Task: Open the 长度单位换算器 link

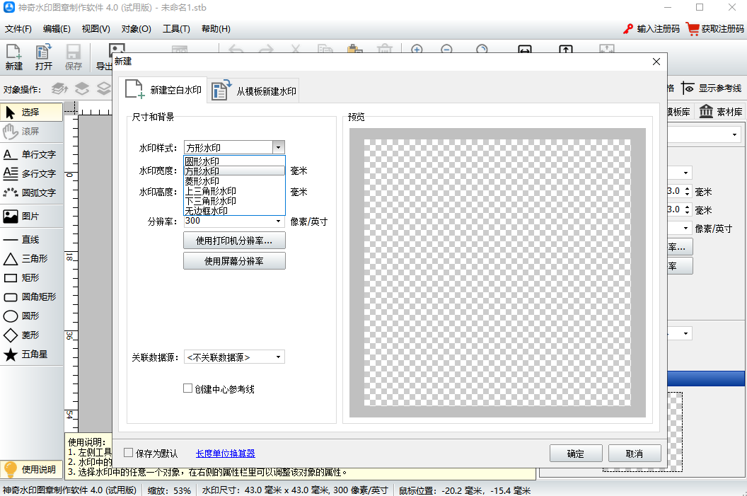Action: coord(226,454)
